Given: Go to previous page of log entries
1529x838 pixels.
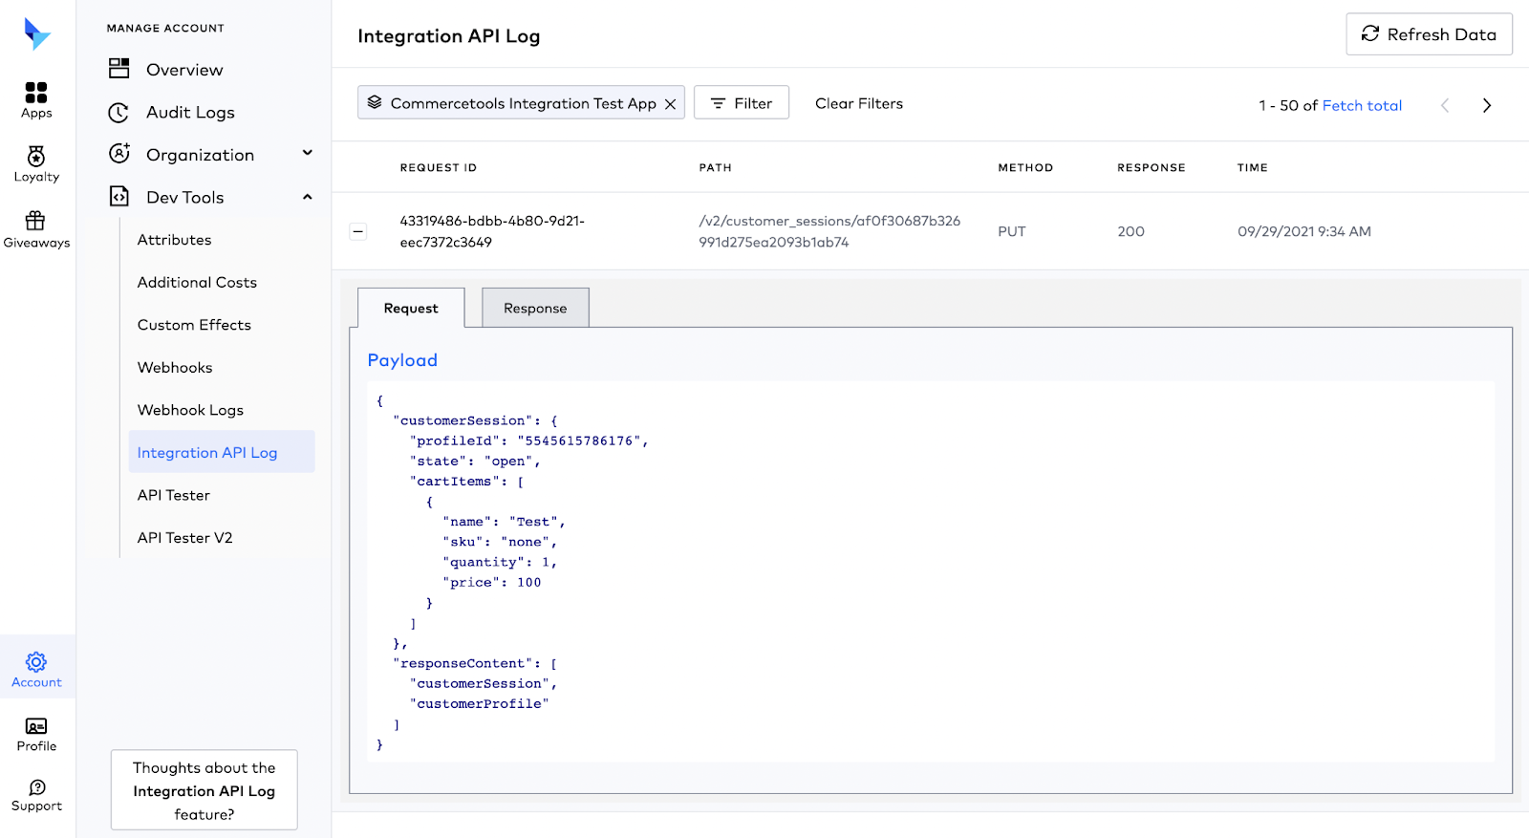Looking at the screenshot, I should pos(1445,105).
